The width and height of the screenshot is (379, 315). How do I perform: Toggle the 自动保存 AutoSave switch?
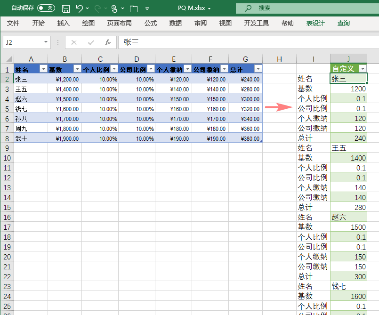(45, 8)
